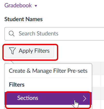Click the funnel filter icon
The image size is (104, 109).
(12, 51)
